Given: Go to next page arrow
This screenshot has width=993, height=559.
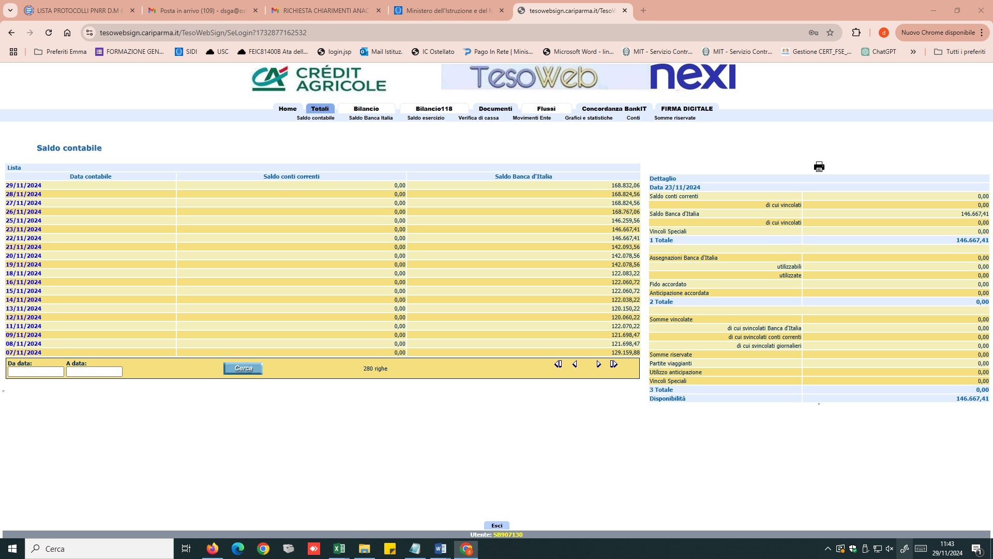Looking at the screenshot, I should click(x=598, y=364).
